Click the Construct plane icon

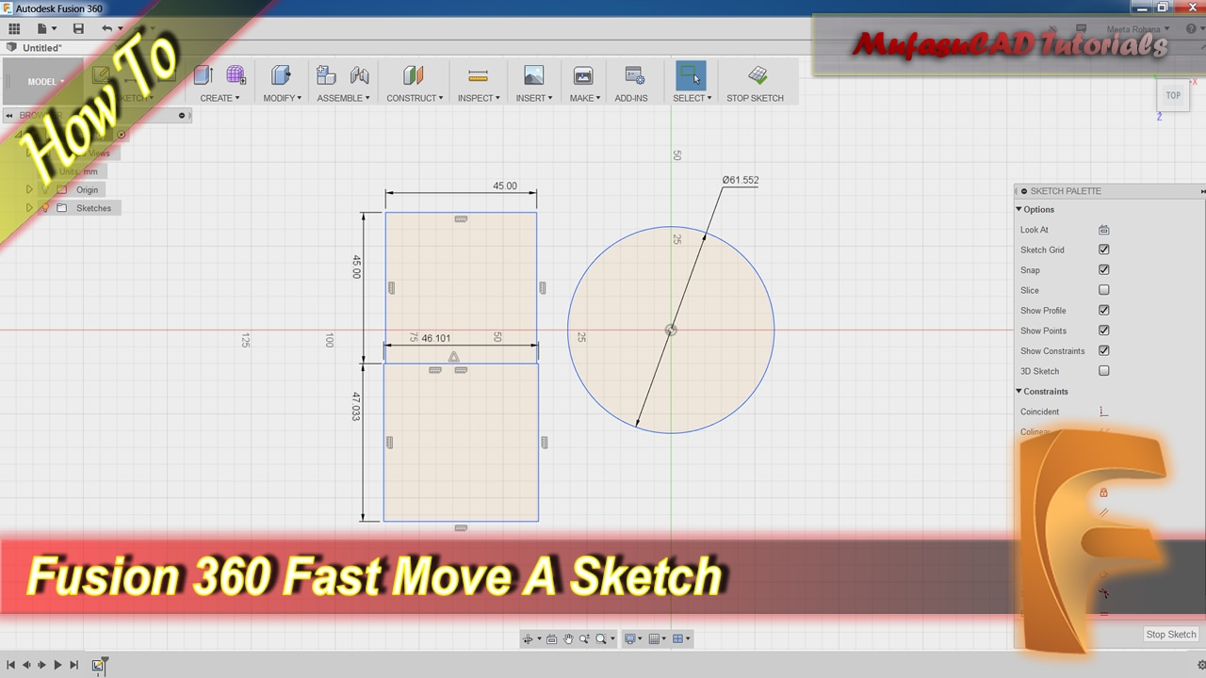tap(413, 76)
